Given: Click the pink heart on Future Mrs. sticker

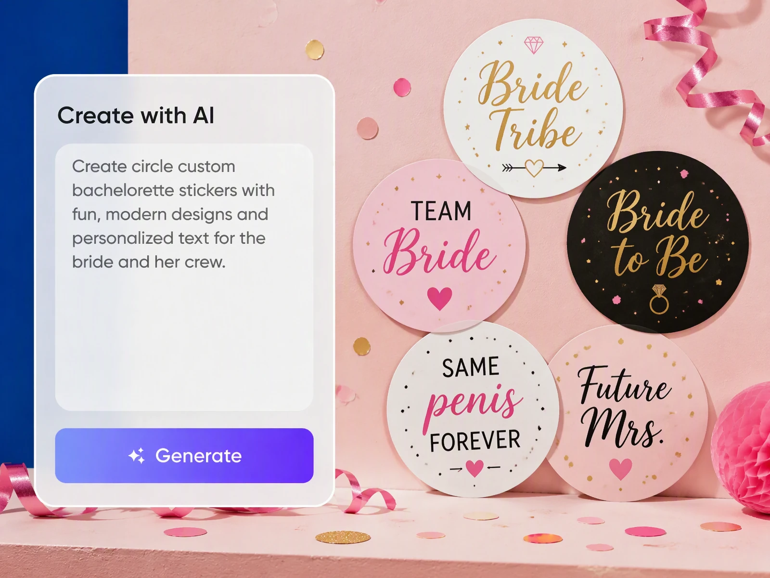Looking at the screenshot, I should [620, 469].
